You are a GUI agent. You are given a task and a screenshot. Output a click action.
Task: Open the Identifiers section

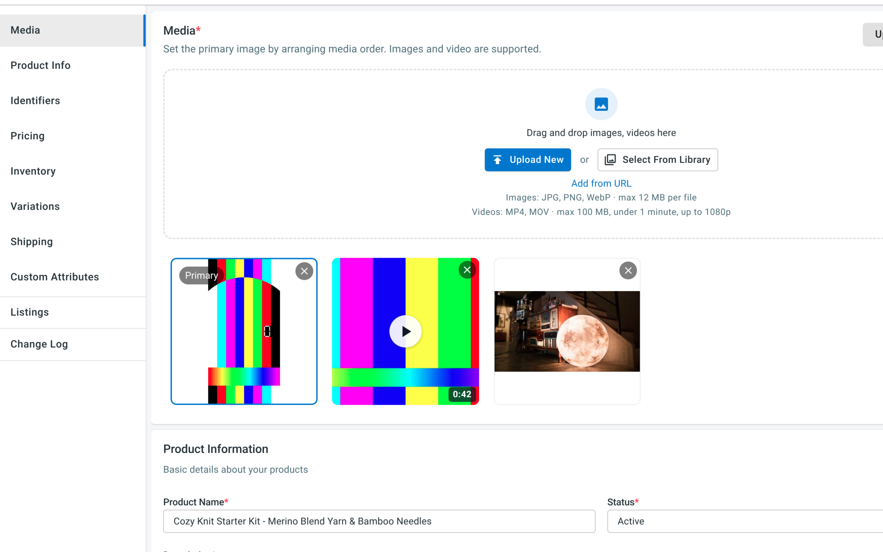[73, 101]
